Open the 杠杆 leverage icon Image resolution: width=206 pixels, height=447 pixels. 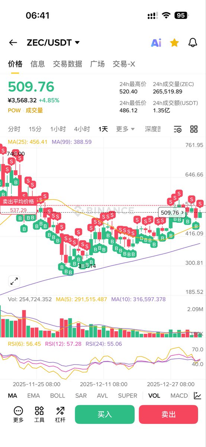60,414
